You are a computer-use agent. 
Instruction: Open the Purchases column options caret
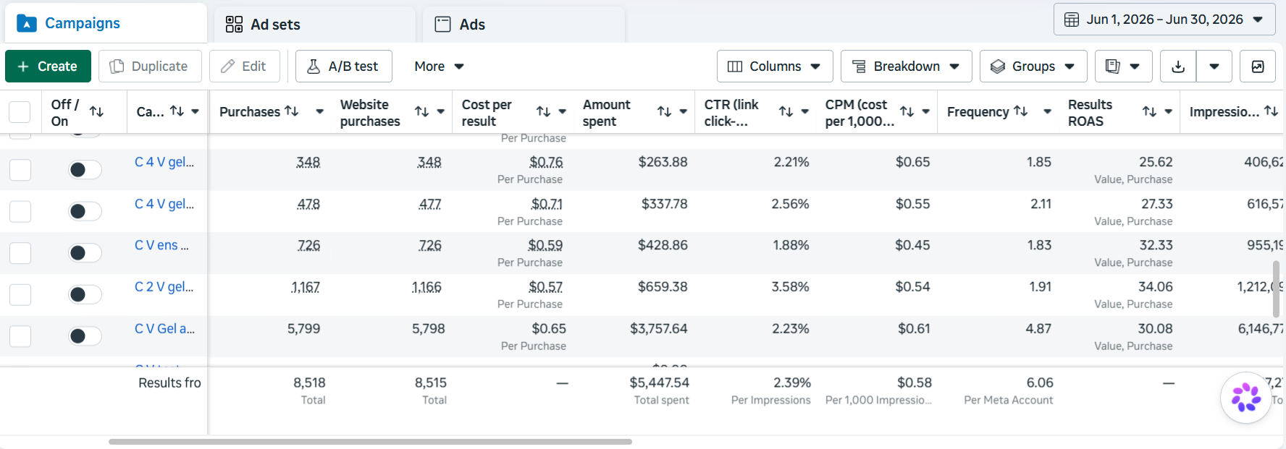tap(319, 111)
